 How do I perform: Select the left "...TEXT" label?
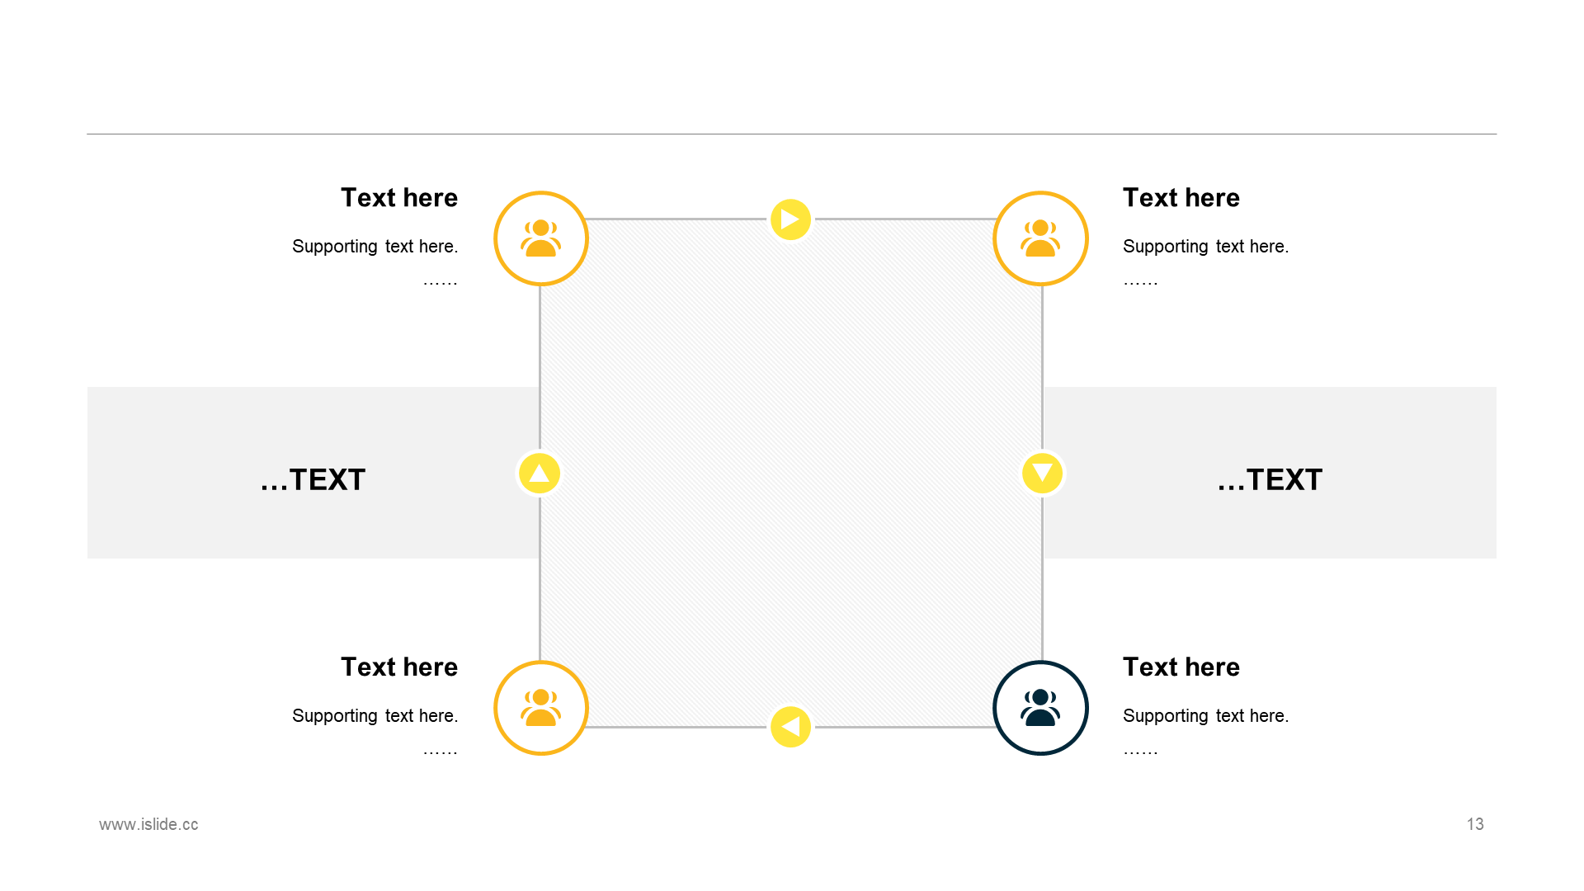tap(313, 480)
